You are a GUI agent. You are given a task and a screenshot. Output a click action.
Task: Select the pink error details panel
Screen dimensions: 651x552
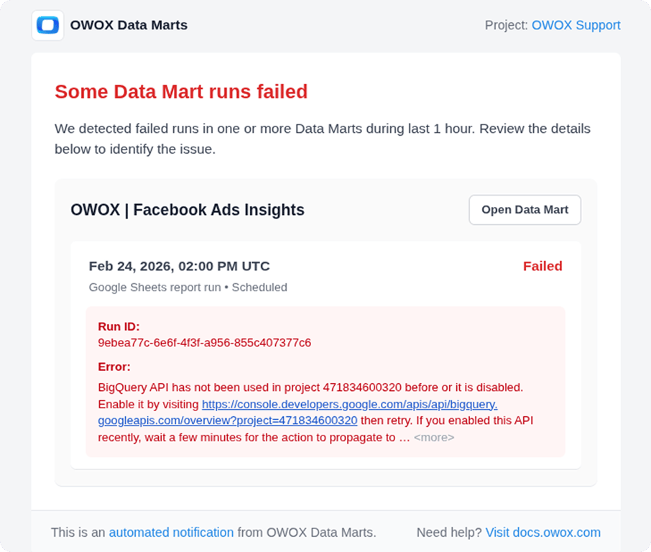pyautogui.click(x=325, y=382)
